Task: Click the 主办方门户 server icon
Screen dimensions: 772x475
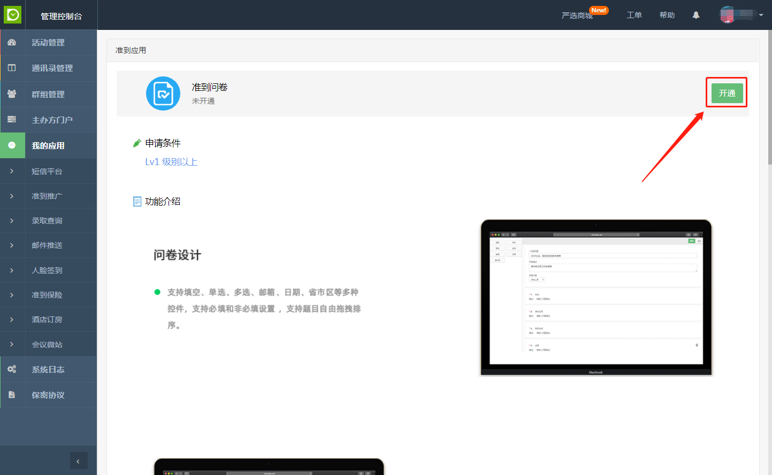Action: [12, 120]
